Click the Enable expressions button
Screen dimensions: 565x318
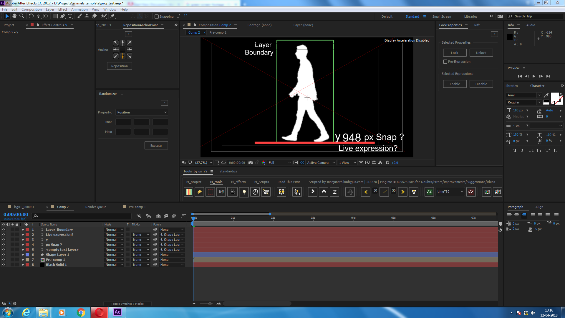455,84
